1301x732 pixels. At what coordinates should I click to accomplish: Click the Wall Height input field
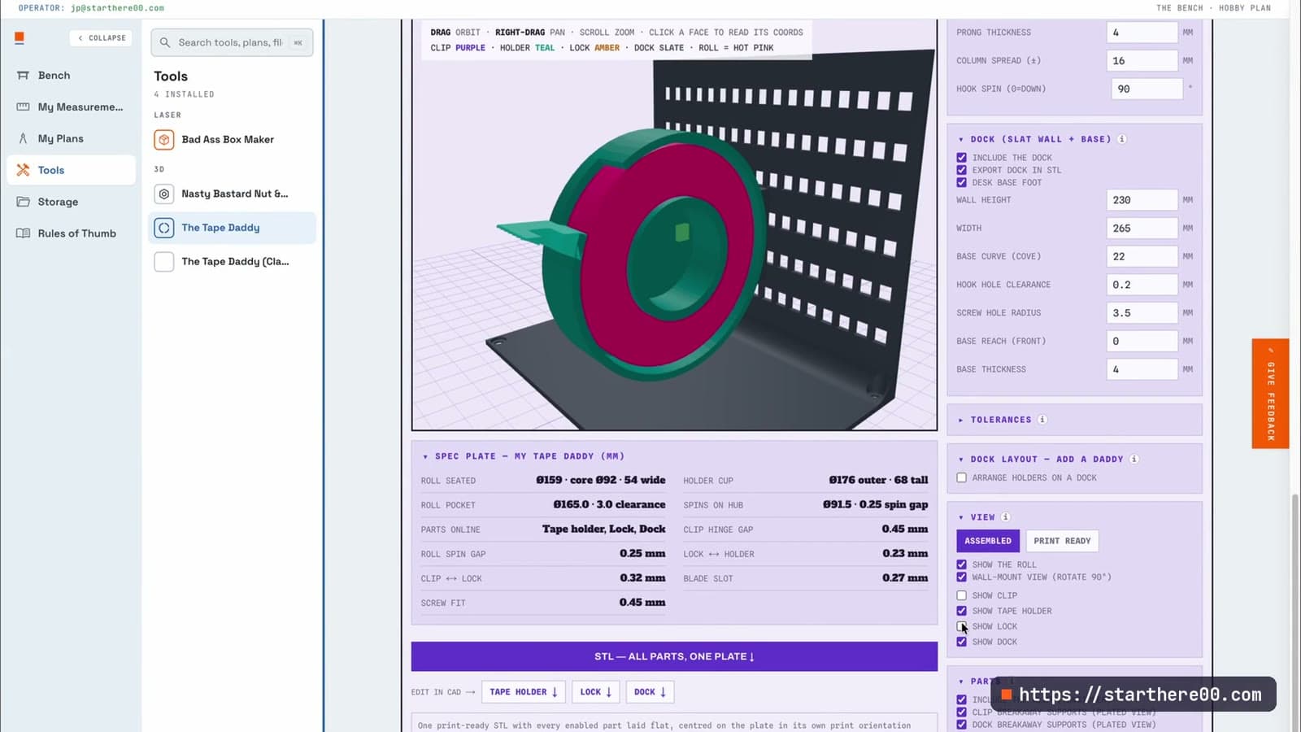coord(1142,200)
